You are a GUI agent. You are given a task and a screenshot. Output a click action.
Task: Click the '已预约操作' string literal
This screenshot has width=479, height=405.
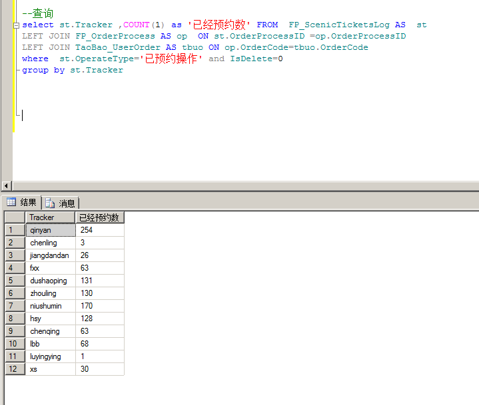pos(171,59)
